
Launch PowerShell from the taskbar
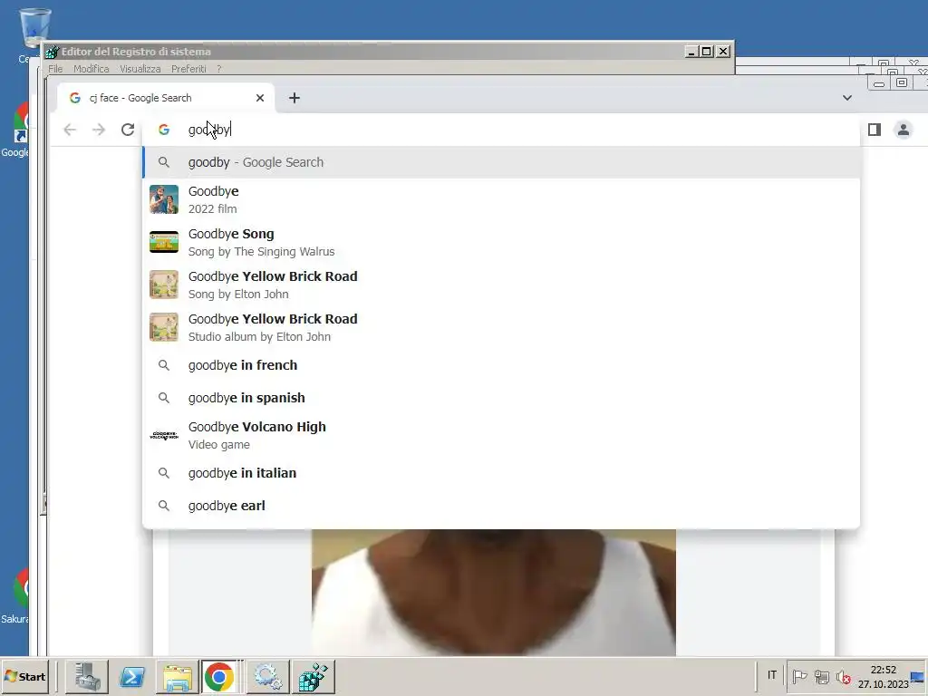click(132, 676)
